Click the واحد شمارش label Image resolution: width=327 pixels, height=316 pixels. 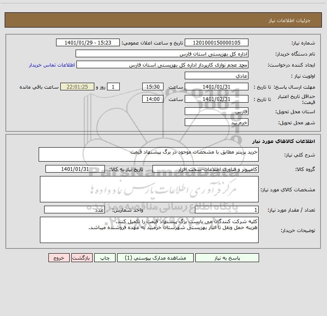click(128, 210)
